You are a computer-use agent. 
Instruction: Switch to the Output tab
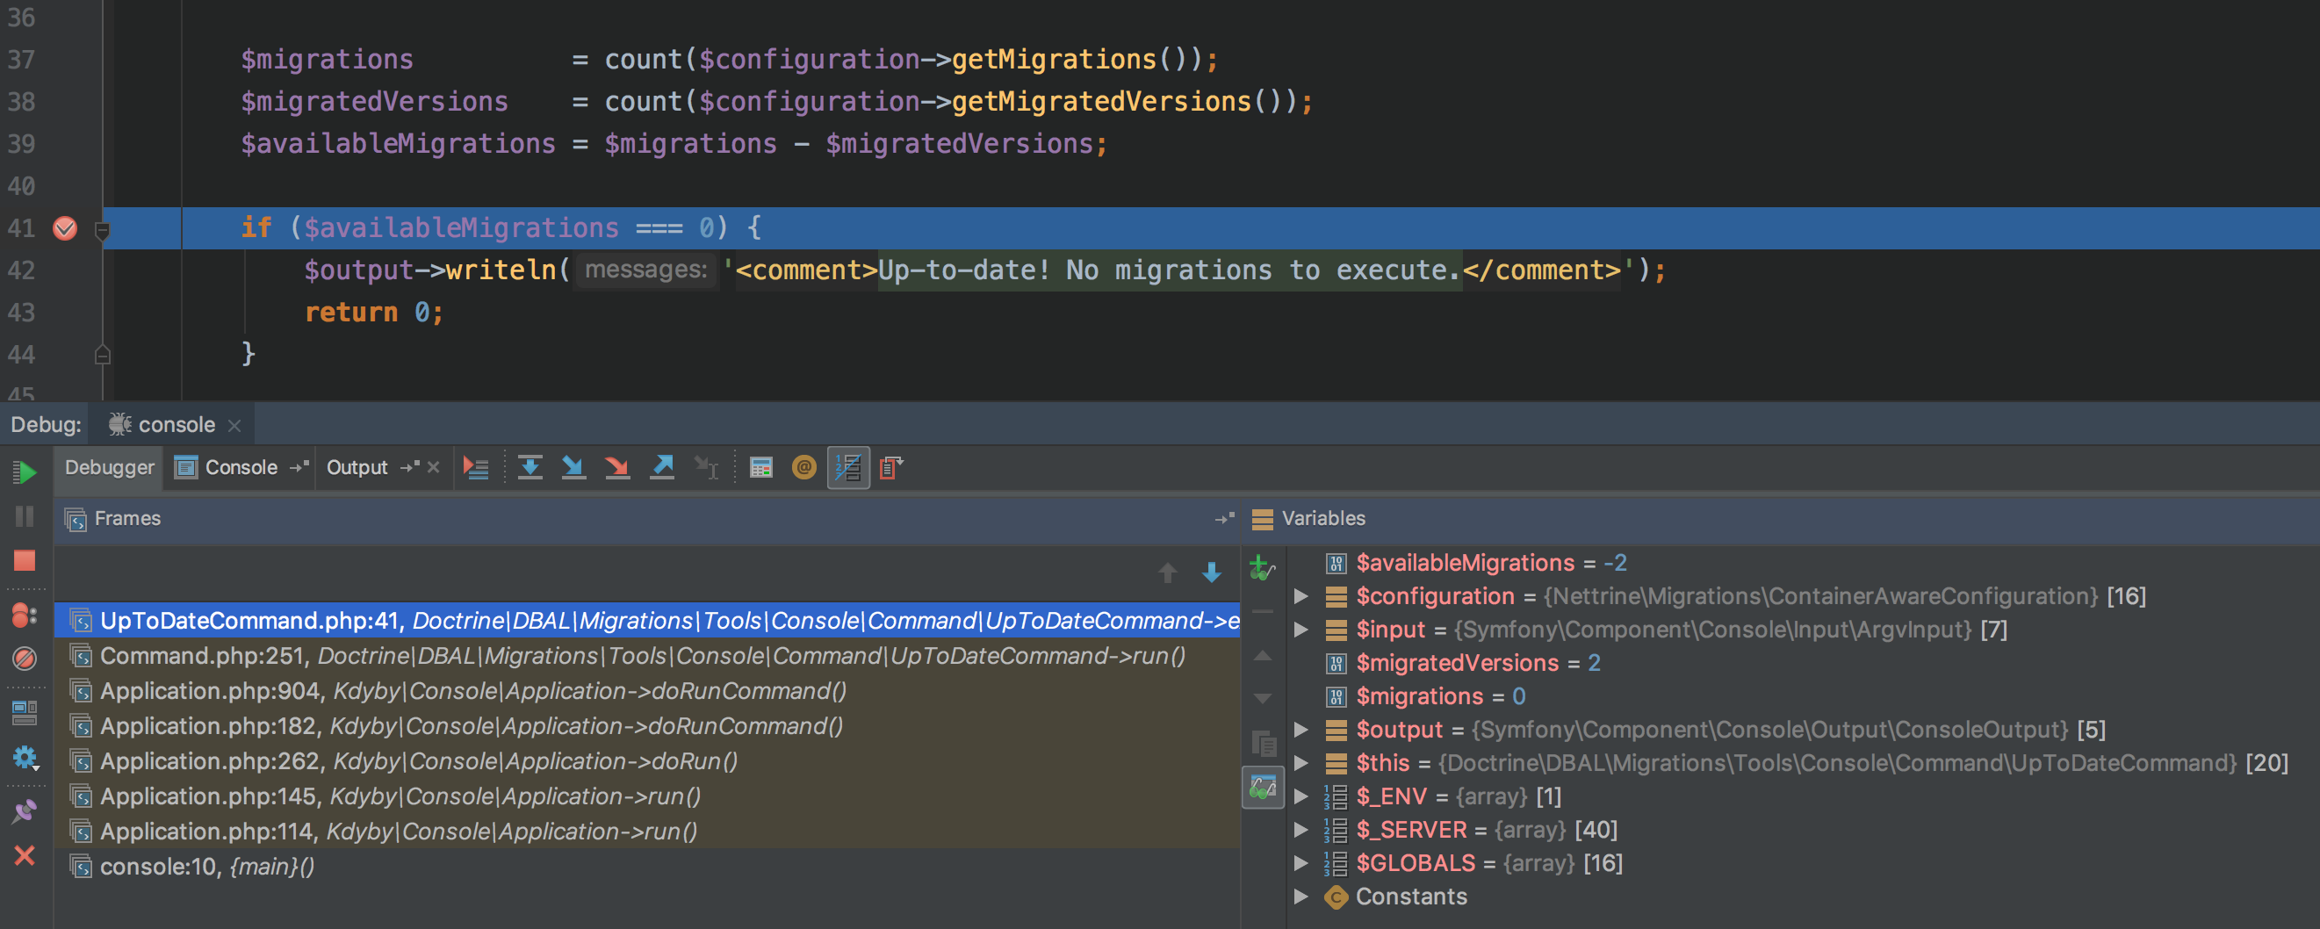pos(357,468)
